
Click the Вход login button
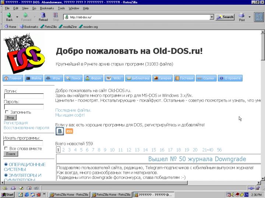10,117
